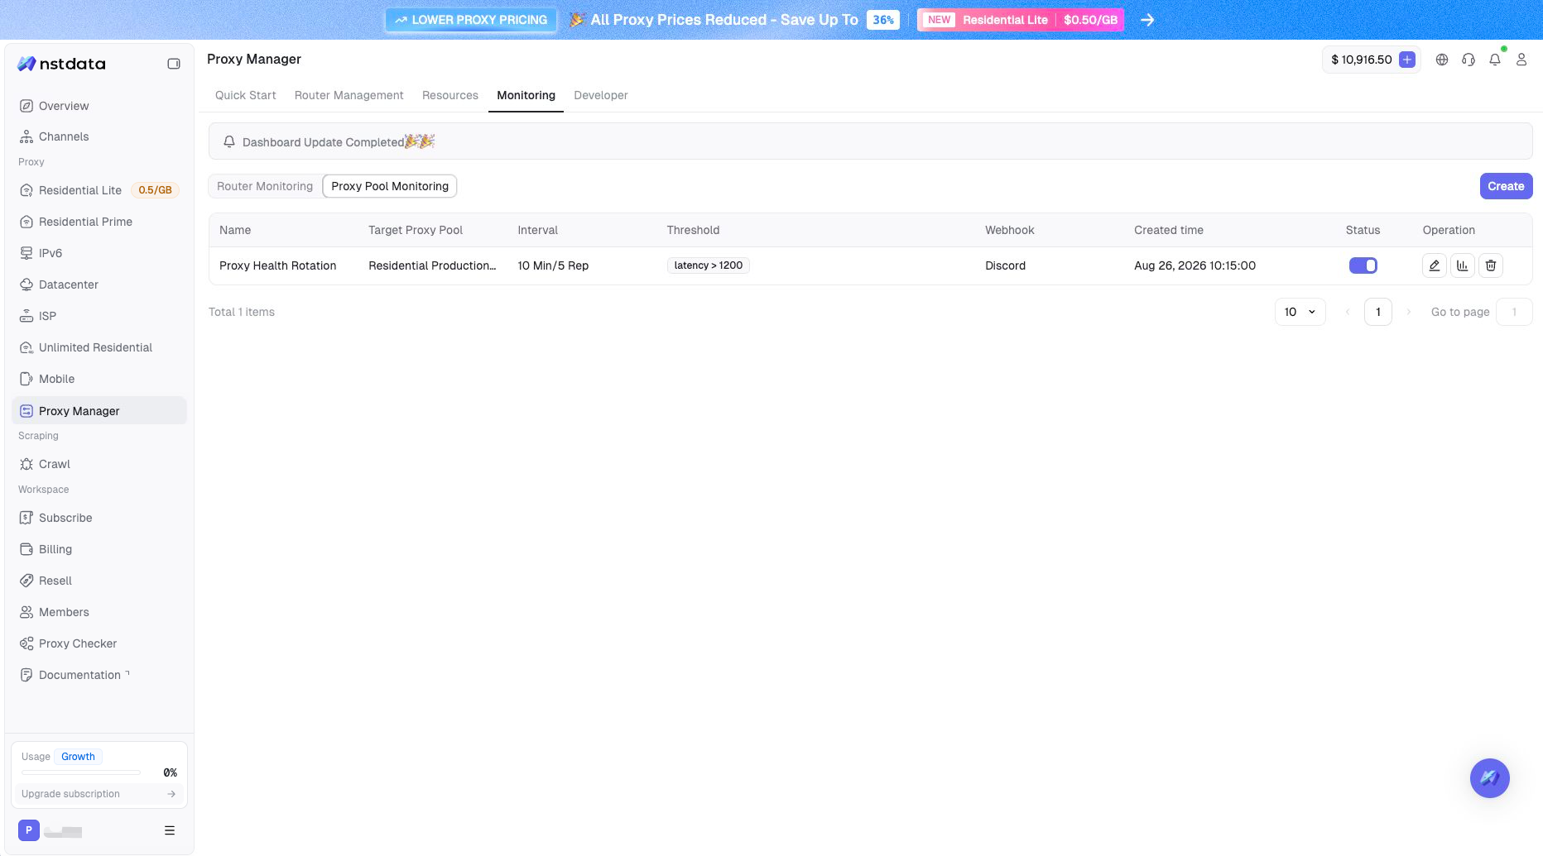This screenshot has height=856, width=1543.
Task: Open Channels in the sidebar
Action: click(99, 136)
